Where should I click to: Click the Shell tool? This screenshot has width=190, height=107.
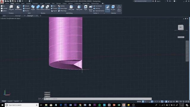tap(85, 8)
